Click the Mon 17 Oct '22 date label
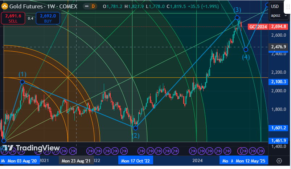The height and width of the screenshot is (169, 291). point(135,161)
